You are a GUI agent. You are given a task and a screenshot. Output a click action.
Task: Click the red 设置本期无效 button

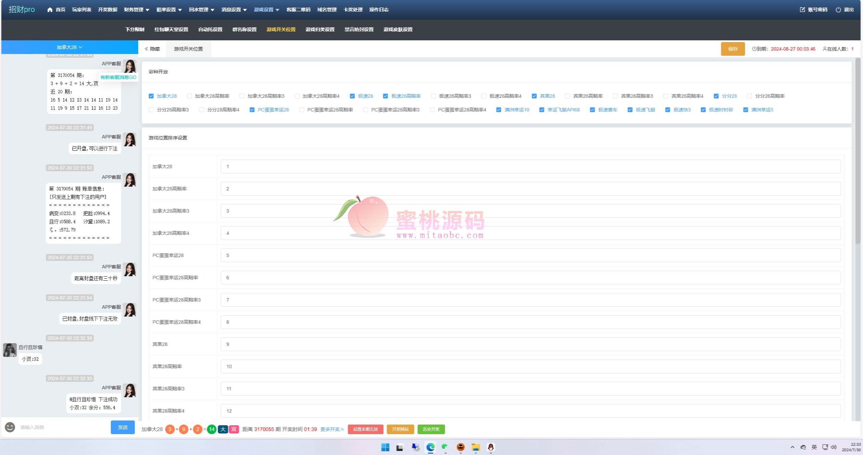(365, 429)
